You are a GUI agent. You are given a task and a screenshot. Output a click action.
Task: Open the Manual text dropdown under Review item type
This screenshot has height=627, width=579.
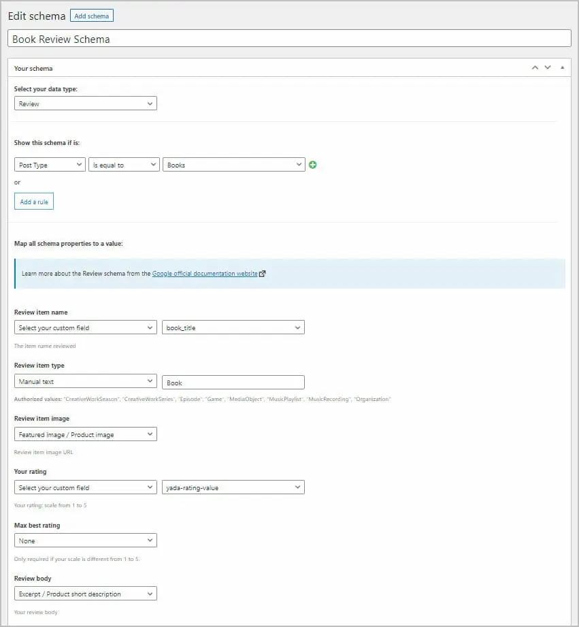coord(85,381)
